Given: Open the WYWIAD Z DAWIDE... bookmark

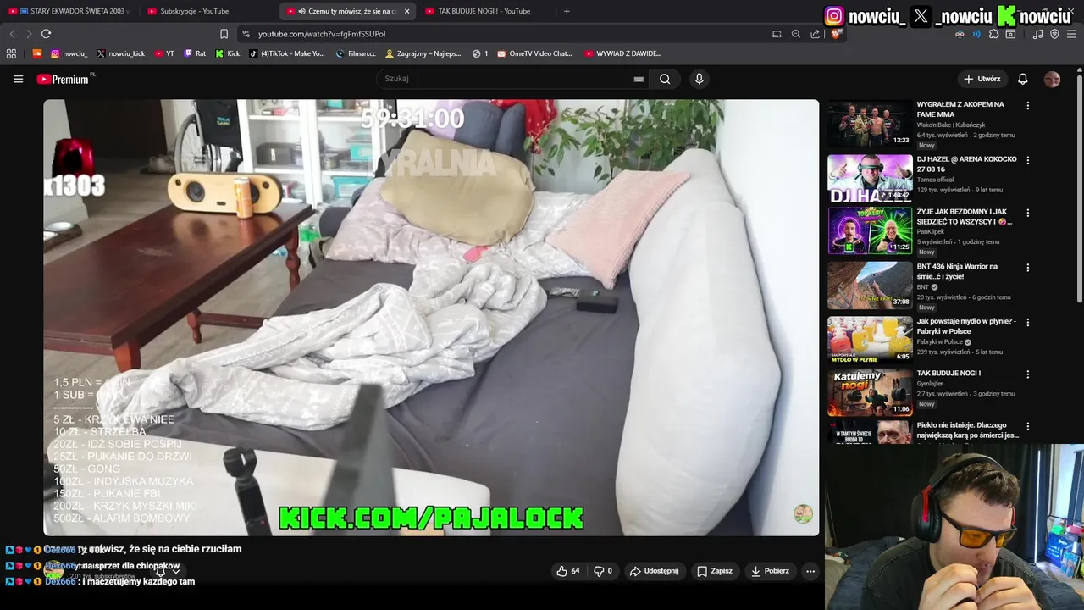Looking at the screenshot, I should [623, 53].
